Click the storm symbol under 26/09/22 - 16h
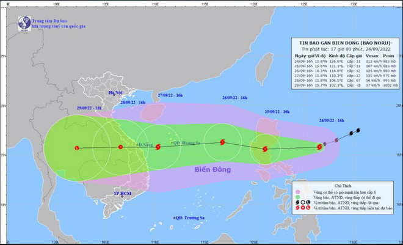This screenshot has height=245, width=403. point(222,142)
